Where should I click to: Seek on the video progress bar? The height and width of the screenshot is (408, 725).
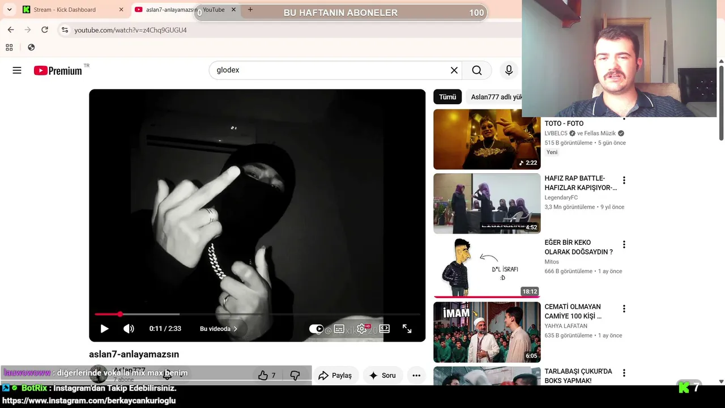[257, 314]
